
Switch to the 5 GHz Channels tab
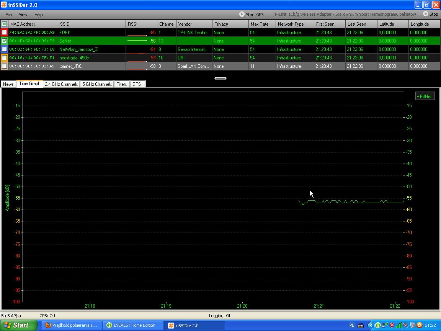tap(97, 84)
